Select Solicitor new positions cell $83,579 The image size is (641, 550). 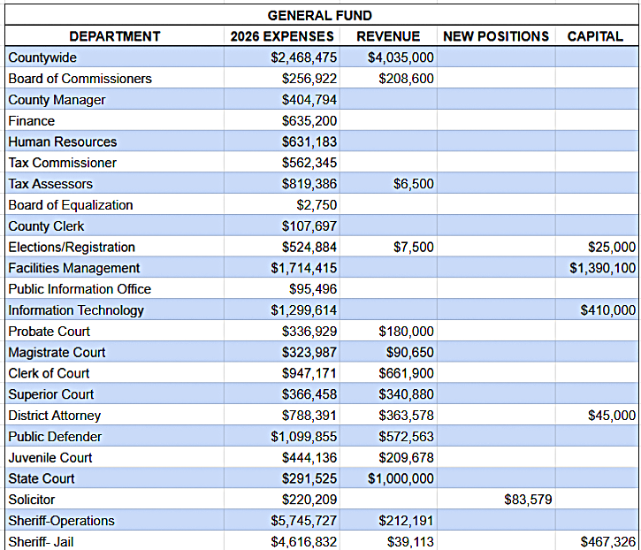coord(528,500)
